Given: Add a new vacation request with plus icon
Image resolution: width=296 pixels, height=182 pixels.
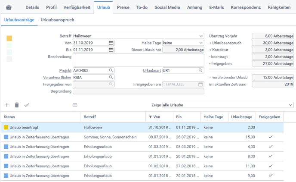Looking at the screenshot, I should [x=7, y=105].
